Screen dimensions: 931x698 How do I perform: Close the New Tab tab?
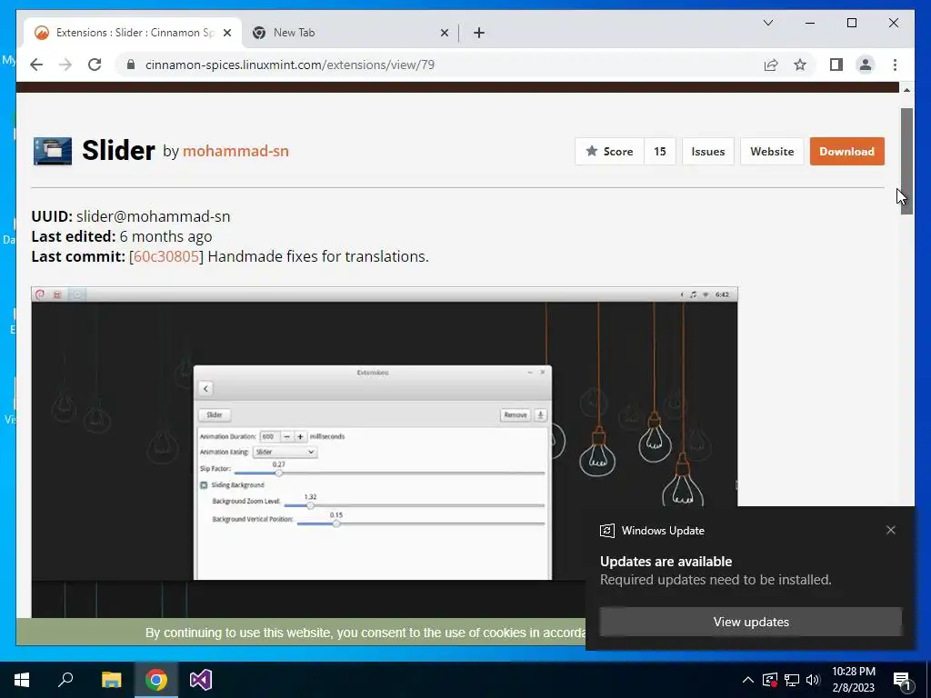tap(444, 33)
